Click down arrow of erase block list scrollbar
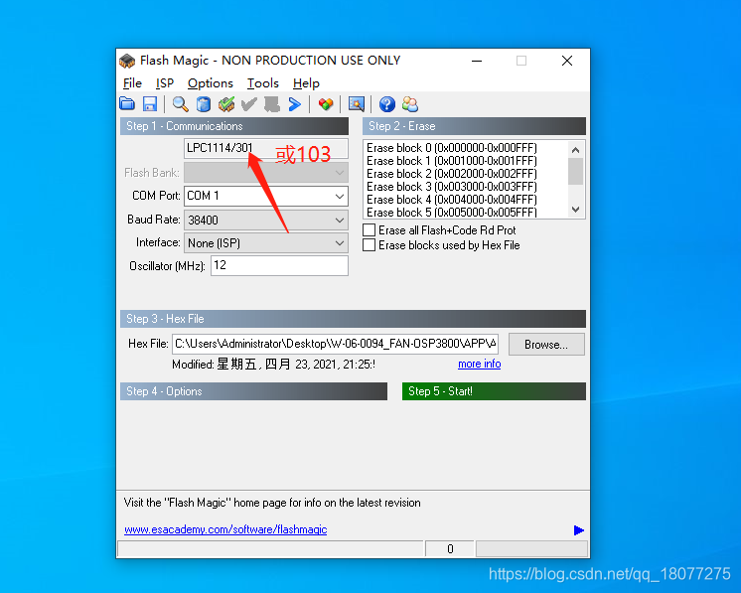 (x=575, y=210)
